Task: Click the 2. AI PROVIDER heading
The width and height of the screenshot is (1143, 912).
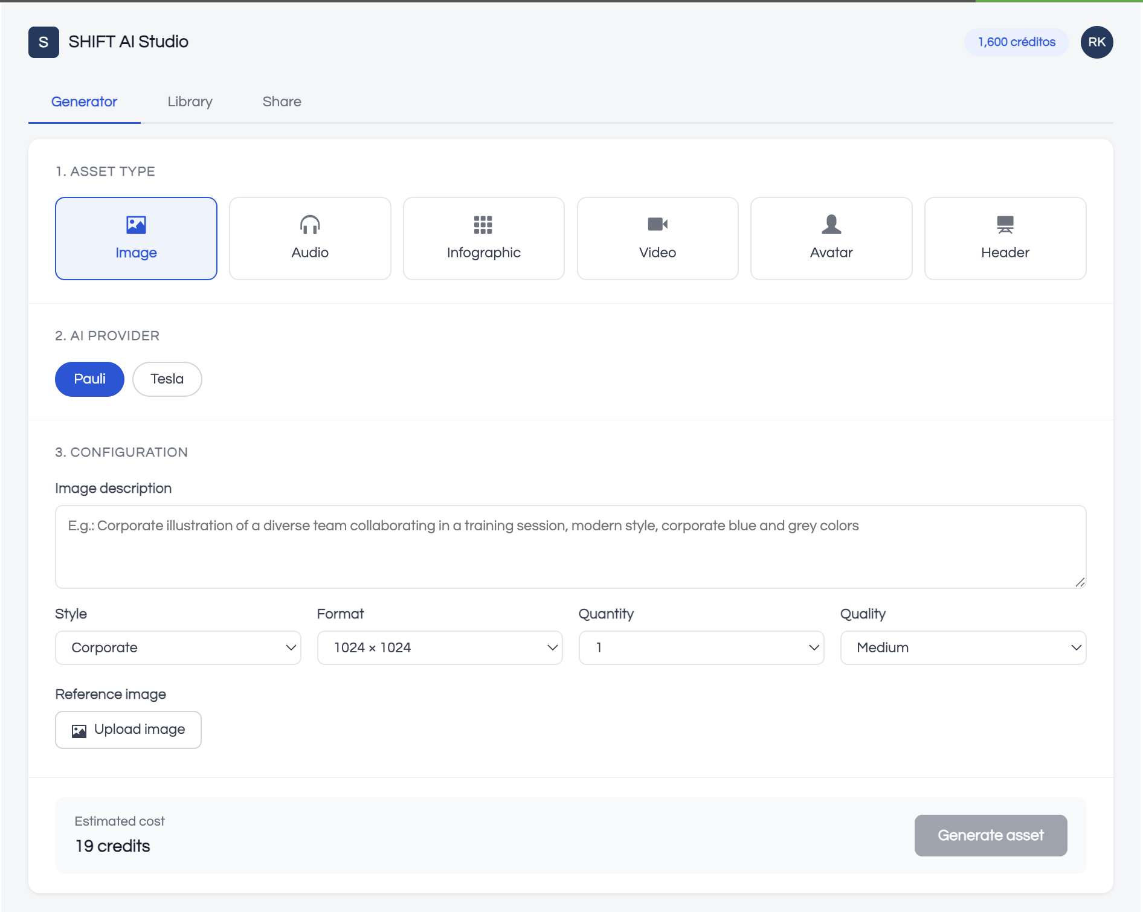Action: pyautogui.click(x=108, y=336)
